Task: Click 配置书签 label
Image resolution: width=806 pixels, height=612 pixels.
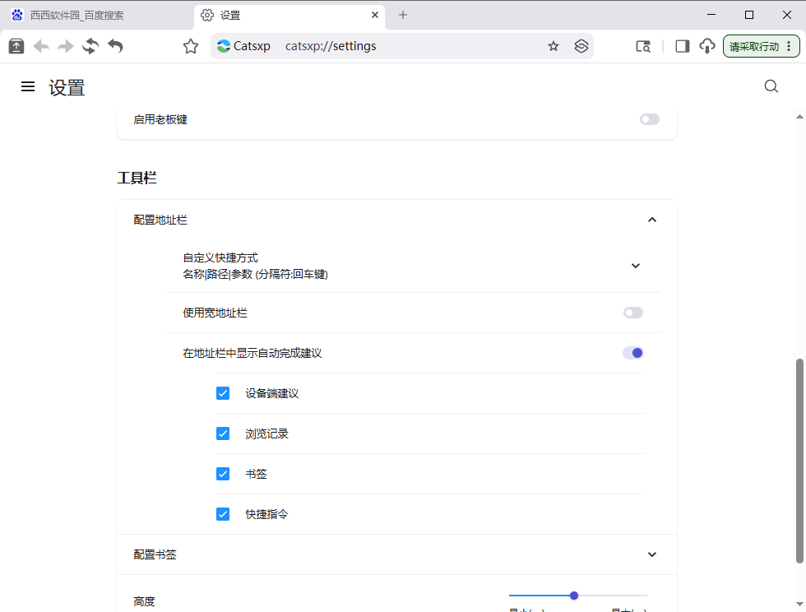Action: [155, 554]
